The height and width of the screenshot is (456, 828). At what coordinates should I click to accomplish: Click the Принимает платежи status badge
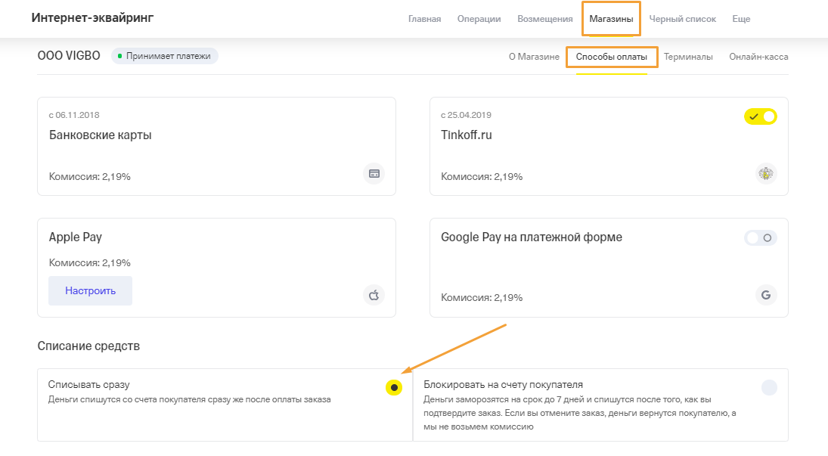click(x=165, y=56)
